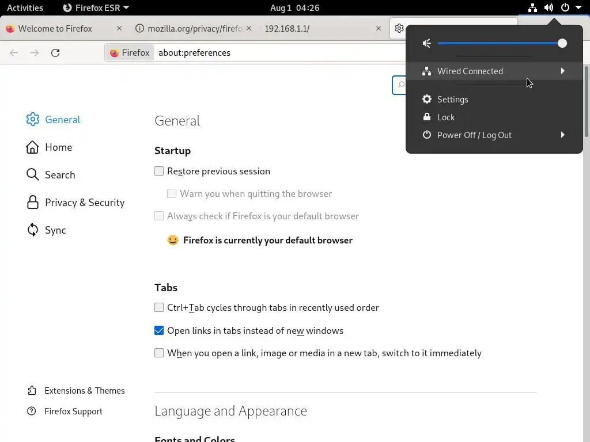The image size is (590, 442).
Task: Enable Restore previous session checkbox
Action: point(159,171)
